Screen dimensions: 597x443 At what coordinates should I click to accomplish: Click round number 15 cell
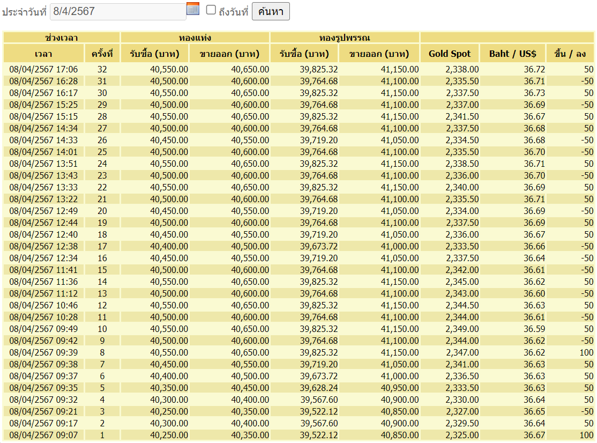[102, 270]
